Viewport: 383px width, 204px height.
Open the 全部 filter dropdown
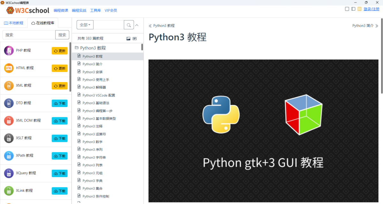(x=85, y=25)
